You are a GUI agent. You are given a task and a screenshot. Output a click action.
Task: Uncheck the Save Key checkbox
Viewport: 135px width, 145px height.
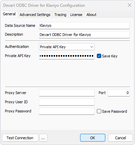click(99, 56)
